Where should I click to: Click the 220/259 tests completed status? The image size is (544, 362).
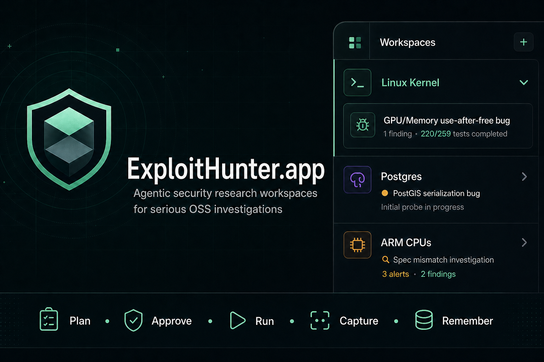click(464, 134)
